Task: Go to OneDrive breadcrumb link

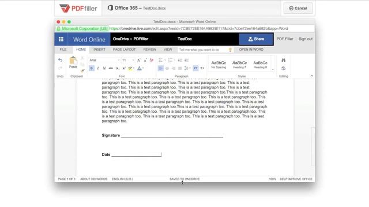Action: coord(121,39)
